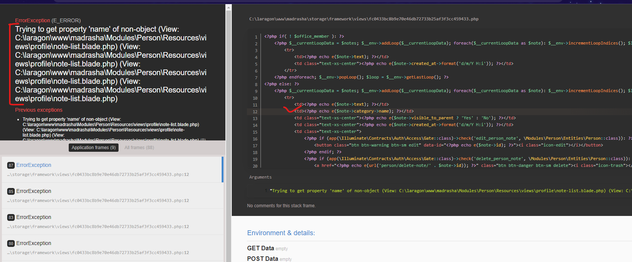This screenshot has height=262, width=632.
Task: Click highlighted code line 12
Action: tap(439, 111)
